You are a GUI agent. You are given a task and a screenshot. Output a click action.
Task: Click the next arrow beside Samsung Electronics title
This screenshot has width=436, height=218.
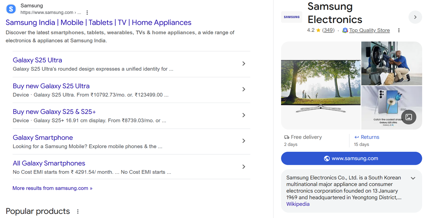pos(415,17)
